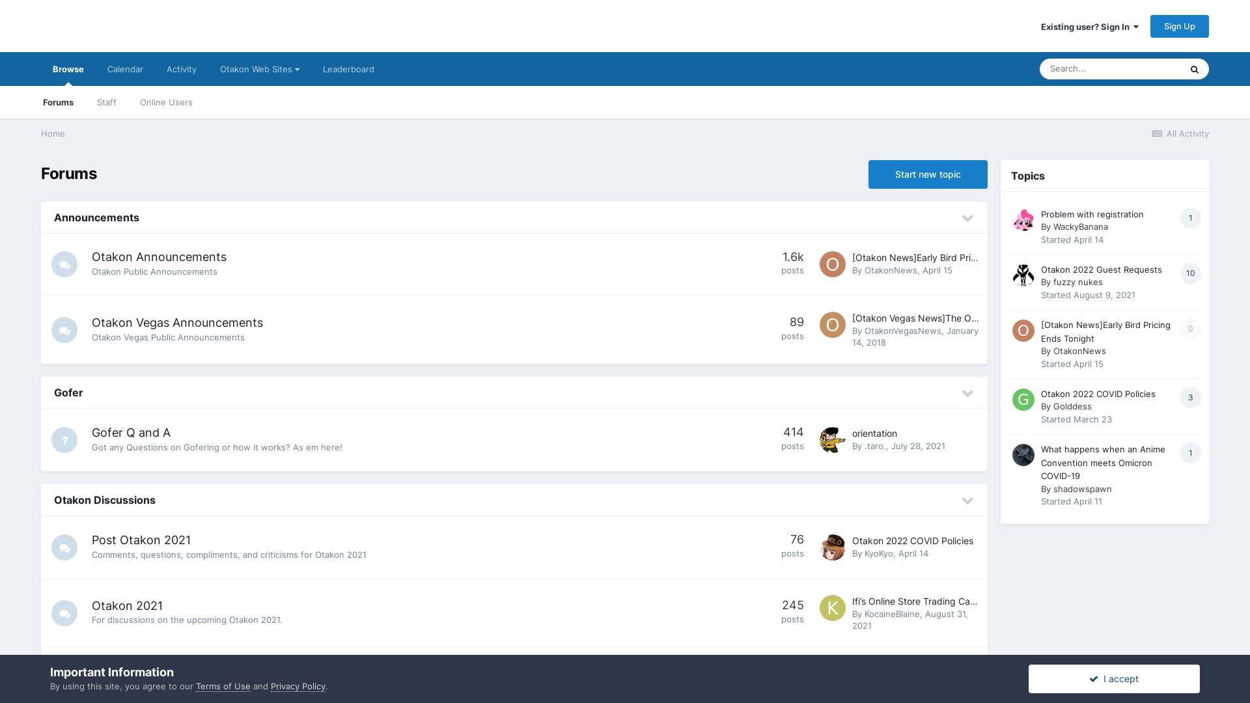Screen dimensions: 1250x703
Task: Open Otakon 2022 Guest Requests topic
Action: (x=1101, y=270)
